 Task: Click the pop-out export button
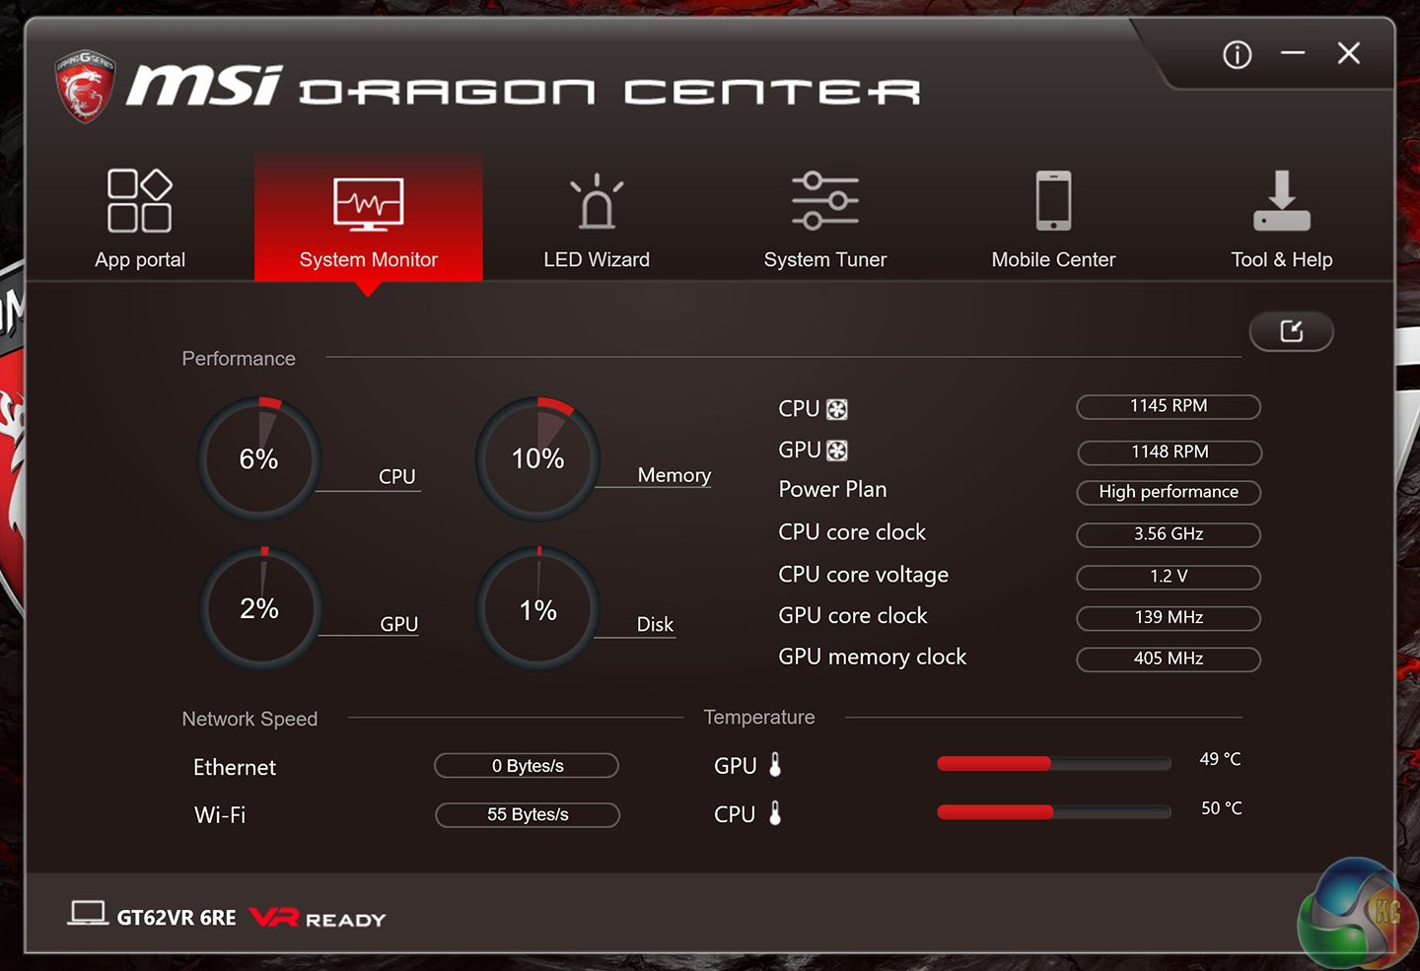(1291, 331)
